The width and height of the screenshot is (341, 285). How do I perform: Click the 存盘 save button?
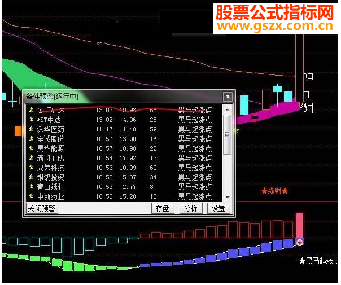point(163,209)
